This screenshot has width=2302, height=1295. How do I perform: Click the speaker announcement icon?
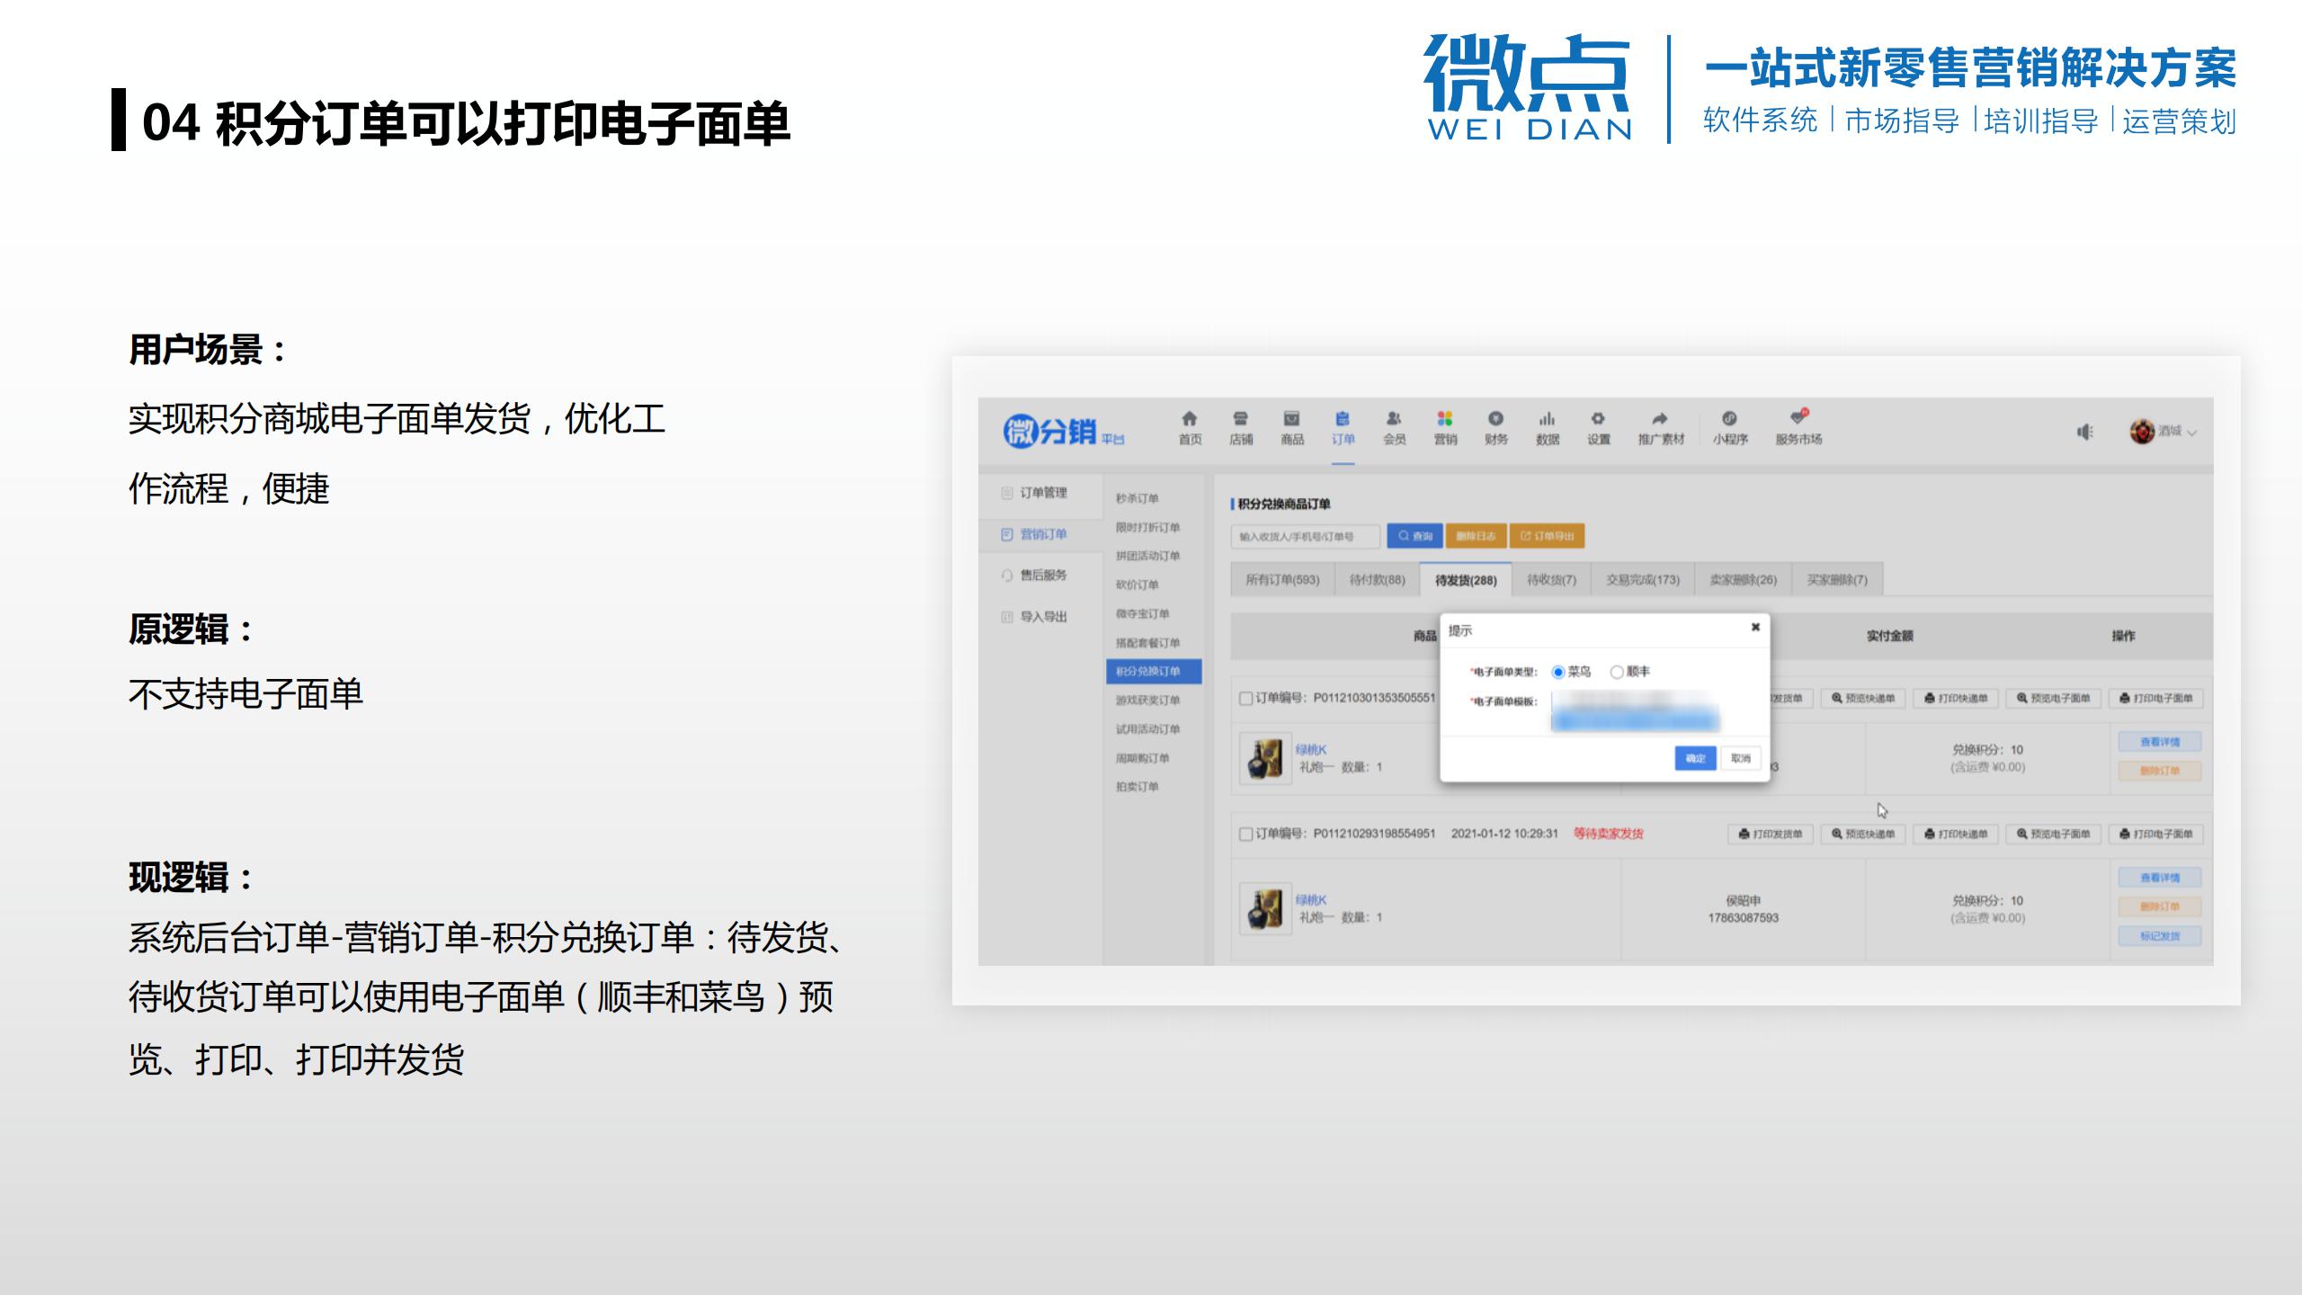(x=2084, y=433)
